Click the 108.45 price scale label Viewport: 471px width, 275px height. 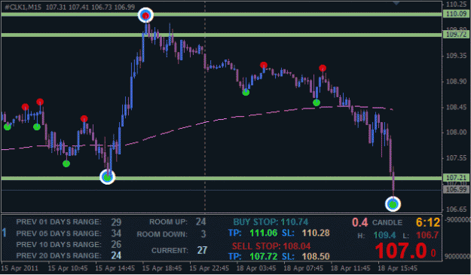[456, 107]
